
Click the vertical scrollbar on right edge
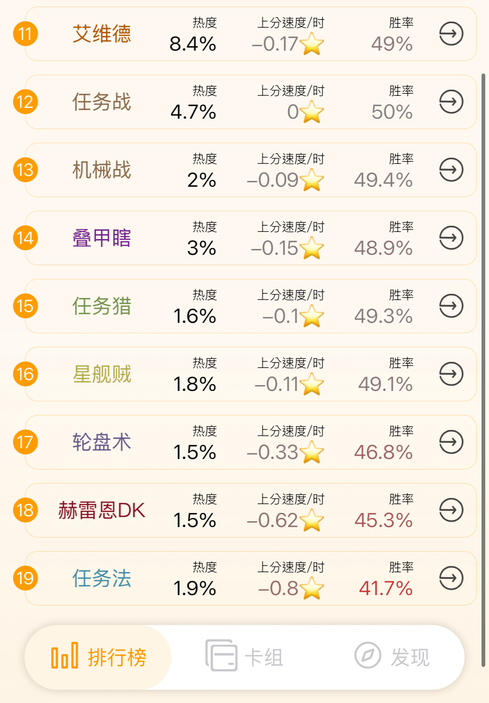pyautogui.click(x=483, y=369)
